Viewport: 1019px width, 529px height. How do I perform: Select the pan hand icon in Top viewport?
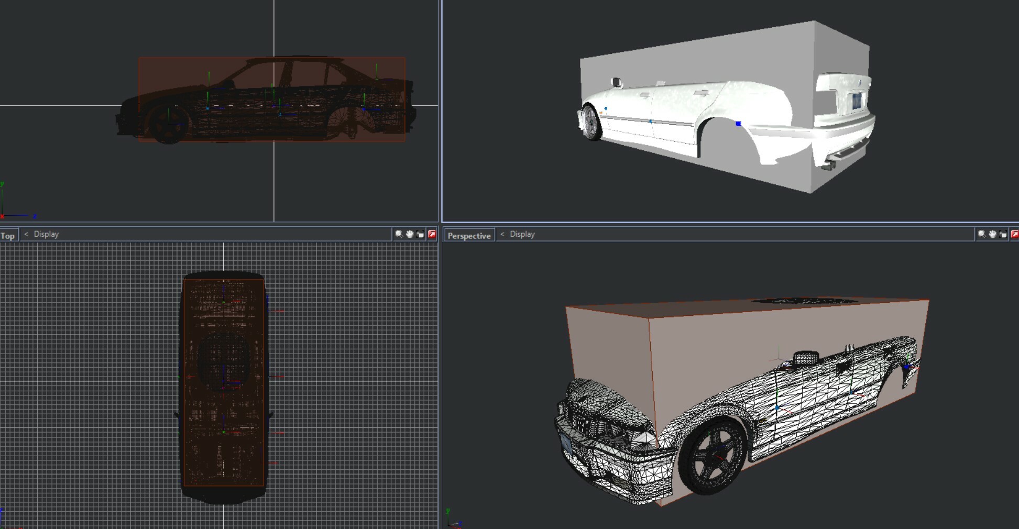410,234
